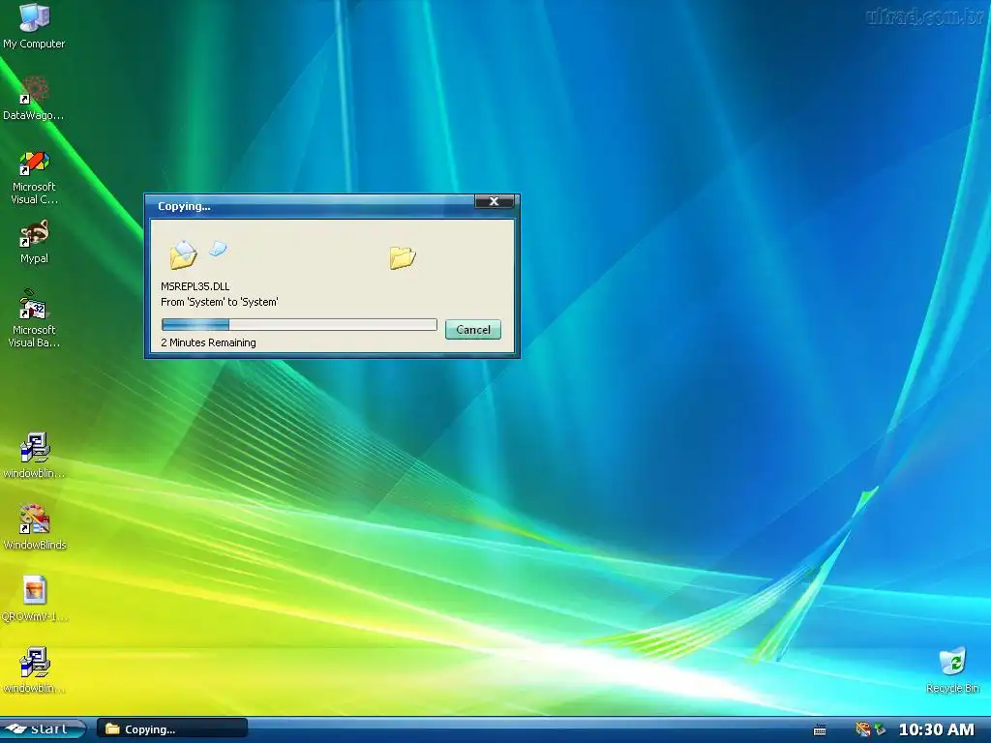This screenshot has height=743, width=991.
Task: Click the "From 'System' to 'System'" text
Action: (x=220, y=302)
